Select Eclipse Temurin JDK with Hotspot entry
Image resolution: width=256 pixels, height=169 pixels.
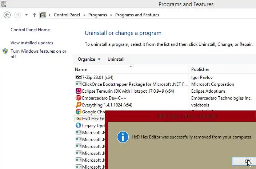click(x=128, y=91)
